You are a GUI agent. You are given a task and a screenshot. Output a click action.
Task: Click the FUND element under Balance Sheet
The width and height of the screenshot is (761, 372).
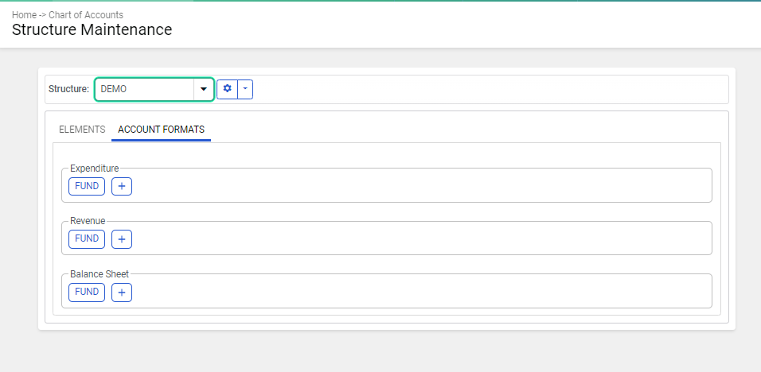[x=87, y=292]
